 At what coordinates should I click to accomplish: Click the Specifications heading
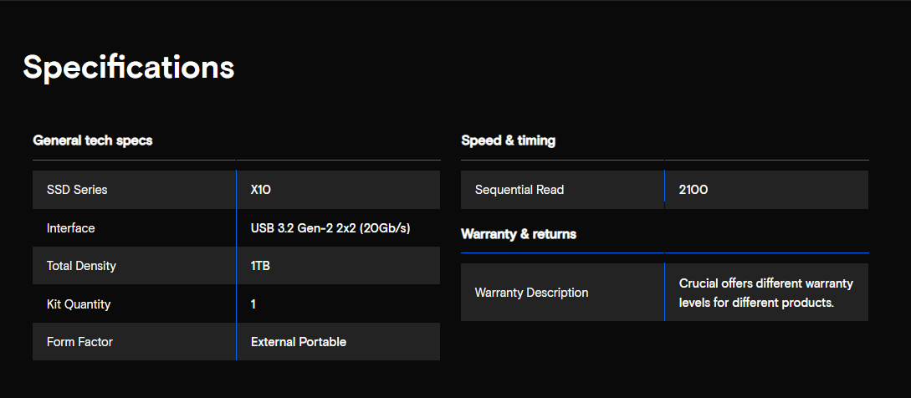[x=128, y=68]
